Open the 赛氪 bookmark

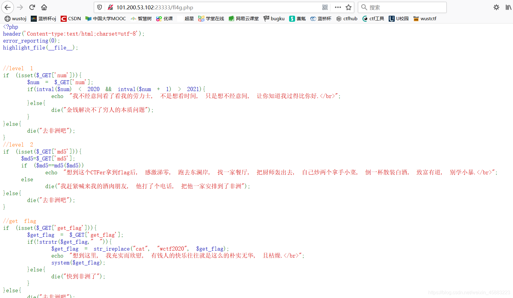coord(298,19)
